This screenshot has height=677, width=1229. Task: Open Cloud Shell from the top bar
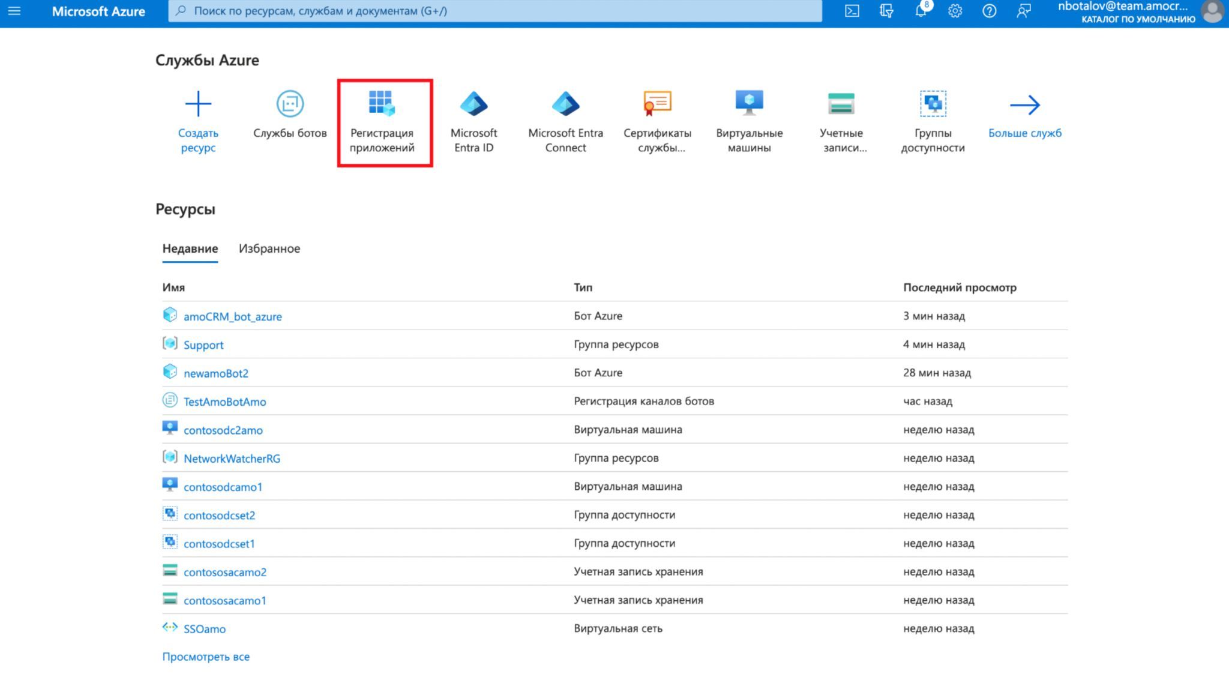coord(852,11)
